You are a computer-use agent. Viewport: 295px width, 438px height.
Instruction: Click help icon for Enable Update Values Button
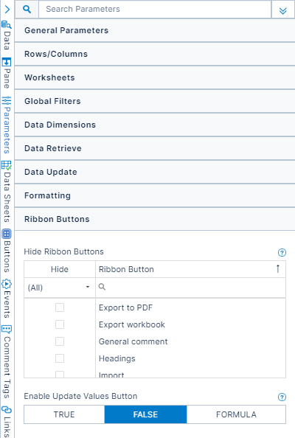282,397
